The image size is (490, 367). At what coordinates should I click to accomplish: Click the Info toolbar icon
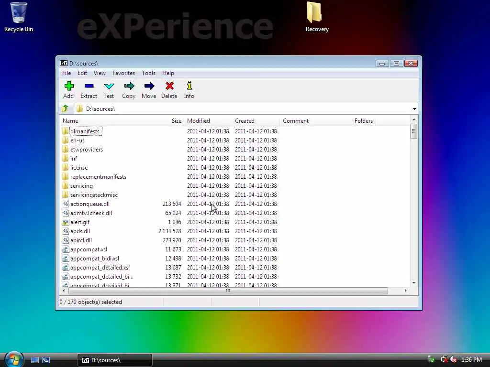(189, 86)
